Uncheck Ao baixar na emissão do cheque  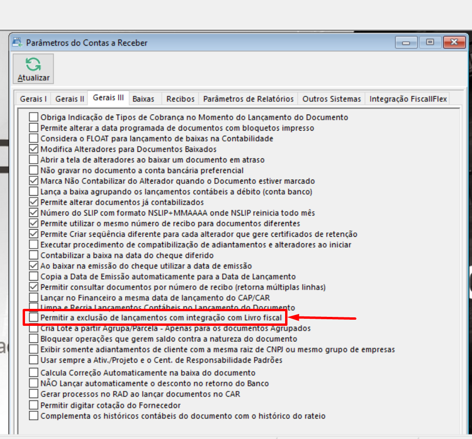34,266
